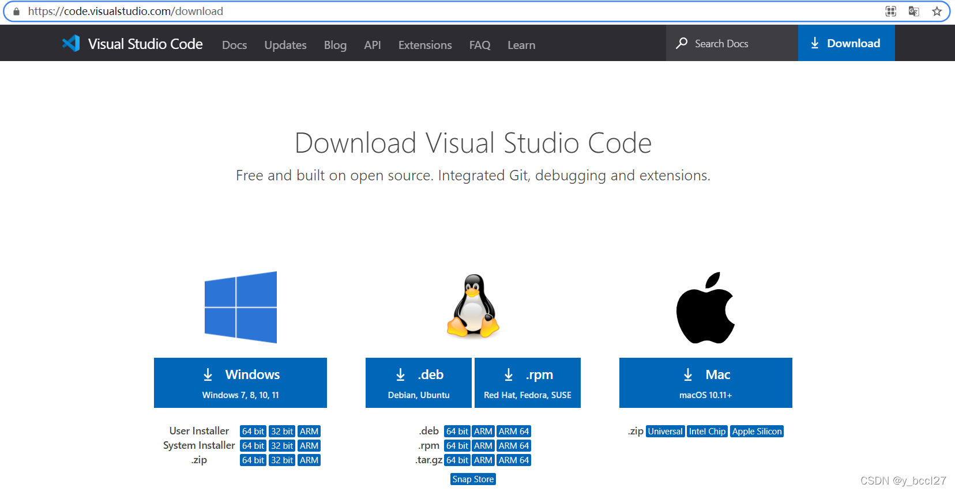Click the 'Download Visual Studio Code' heading
The height and width of the screenshot is (492, 955).
pos(473,143)
